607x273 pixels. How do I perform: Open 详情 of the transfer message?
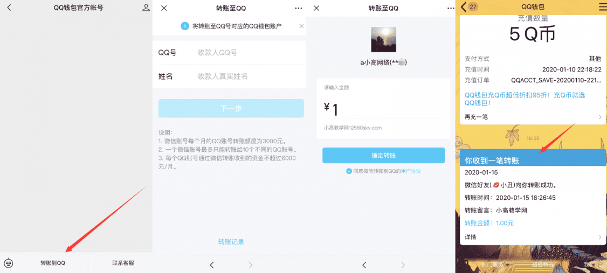click(533, 237)
